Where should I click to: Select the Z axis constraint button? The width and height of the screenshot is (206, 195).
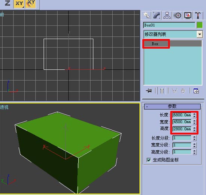click(x=7, y=3)
